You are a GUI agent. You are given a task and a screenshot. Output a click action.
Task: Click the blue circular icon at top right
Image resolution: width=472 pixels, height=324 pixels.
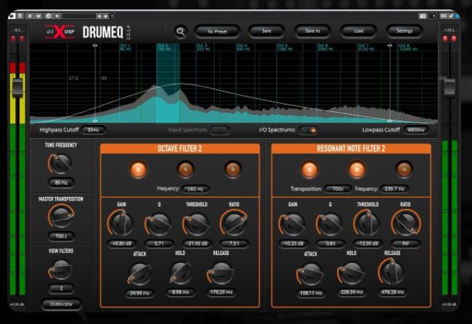[457, 16]
